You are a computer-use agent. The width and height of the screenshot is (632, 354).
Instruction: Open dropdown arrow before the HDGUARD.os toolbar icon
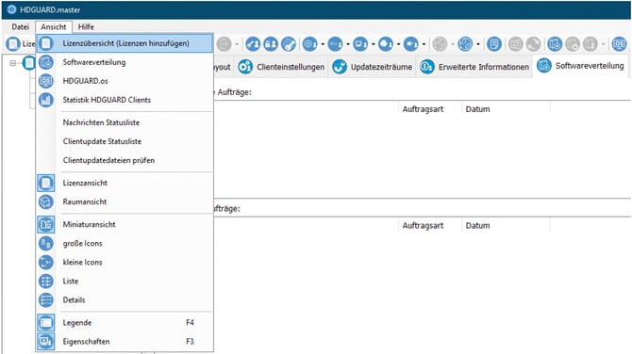pos(604,44)
